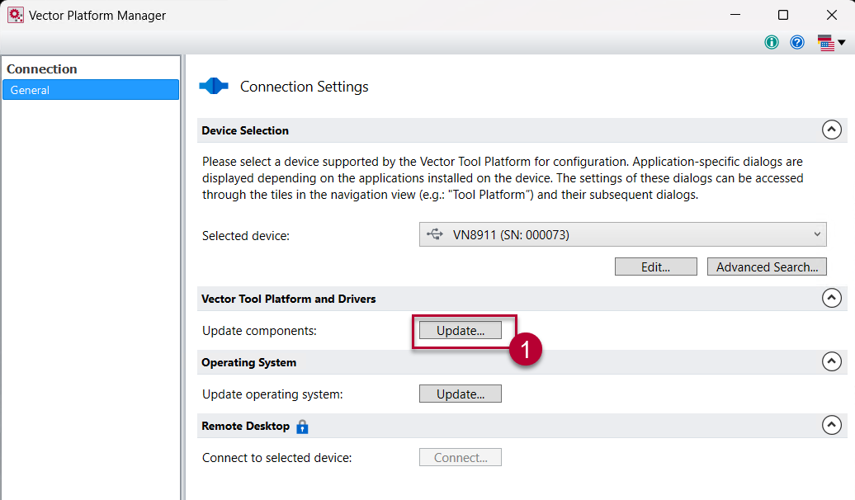Collapse the Remote Desktop section

(832, 425)
